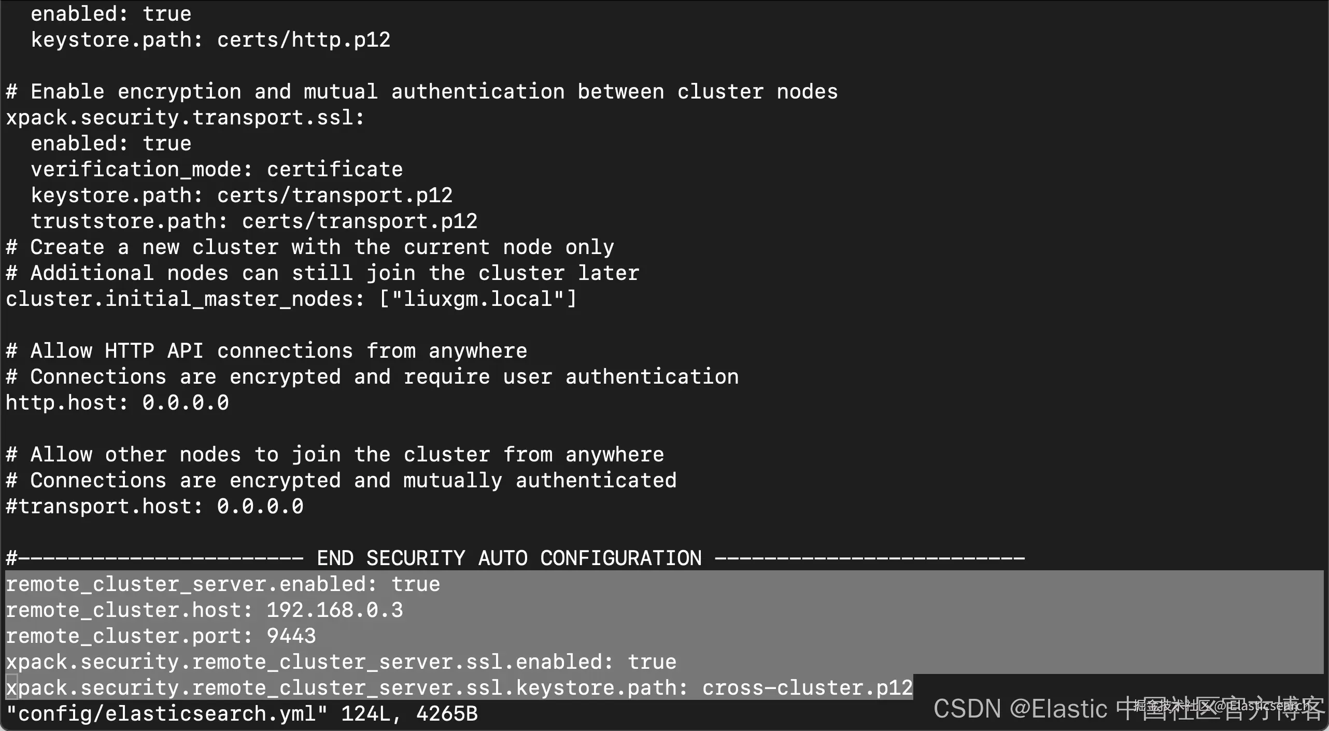
Task: Click the certs/transport.p12 truststore path
Action: [359, 221]
